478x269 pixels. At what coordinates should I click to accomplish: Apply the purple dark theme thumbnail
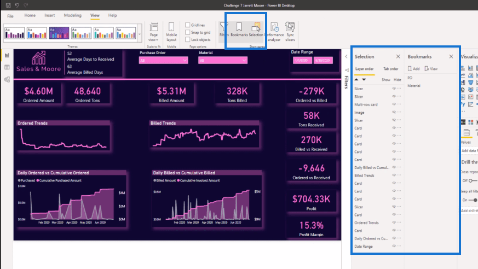point(59,33)
